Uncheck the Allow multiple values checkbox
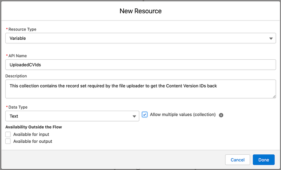The image size is (281, 170). pos(145,115)
